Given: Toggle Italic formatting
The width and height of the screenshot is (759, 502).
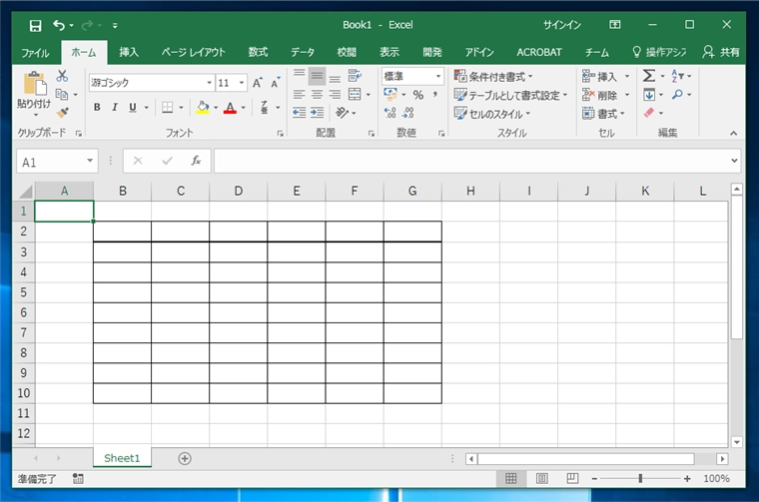Looking at the screenshot, I should click(115, 108).
